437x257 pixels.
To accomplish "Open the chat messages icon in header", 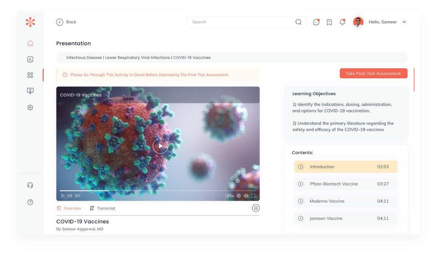I will click(316, 22).
